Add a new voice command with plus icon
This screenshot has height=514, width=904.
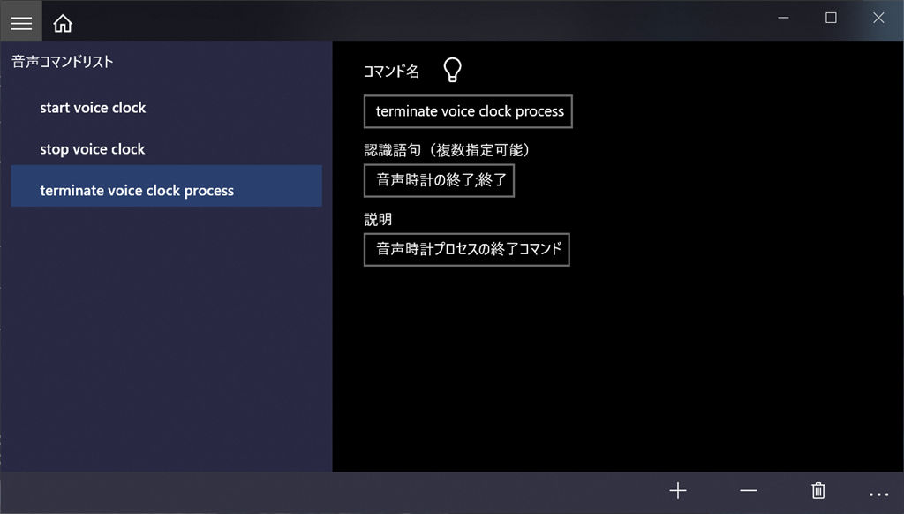677,491
